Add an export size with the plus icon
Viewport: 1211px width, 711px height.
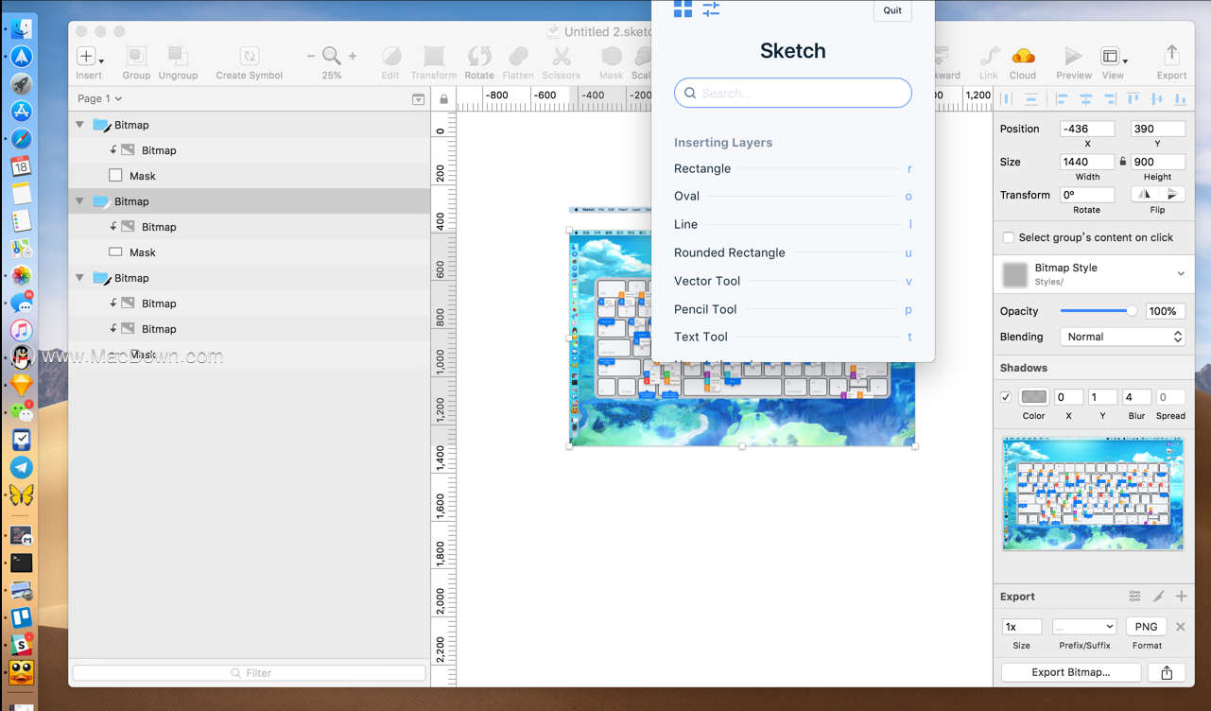(1181, 596)
